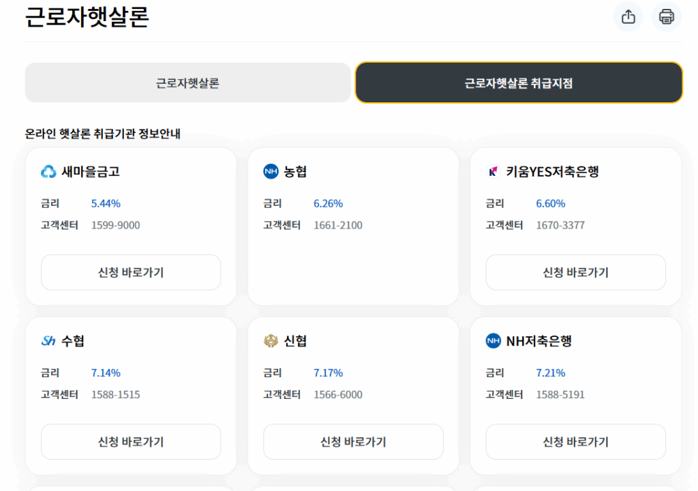This screenshot has height=491, width=698.
Task: Click the print icon
Action: tap(666, 17)
